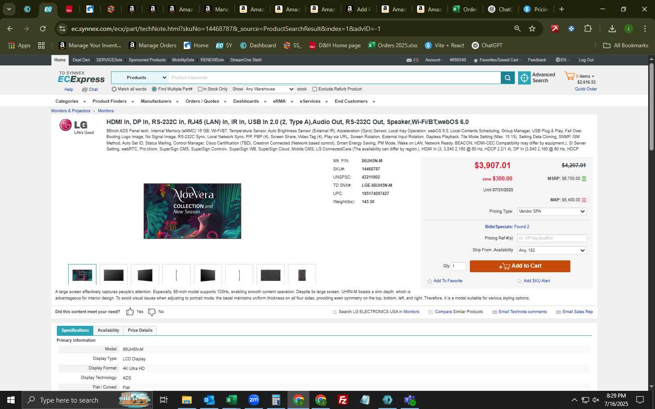Click Email Technote comments link
Screen dimensions: 655x409
click(523, 312)
